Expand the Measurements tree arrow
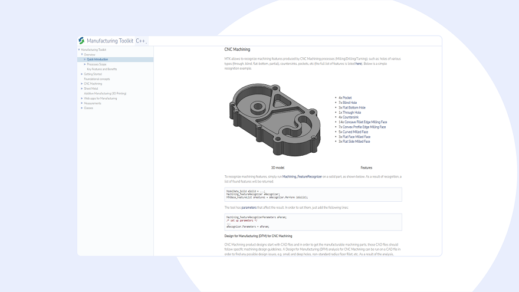519x292 pixels. (82, 103)
